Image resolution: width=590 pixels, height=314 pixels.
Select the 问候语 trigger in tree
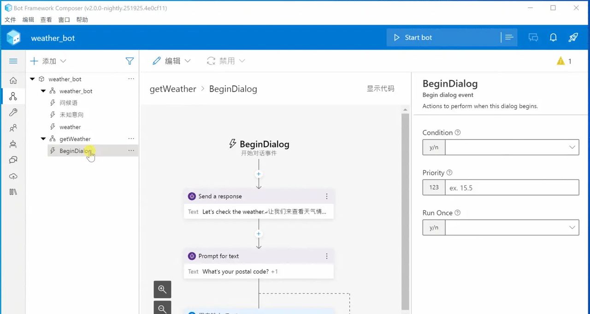coord(68,103)
